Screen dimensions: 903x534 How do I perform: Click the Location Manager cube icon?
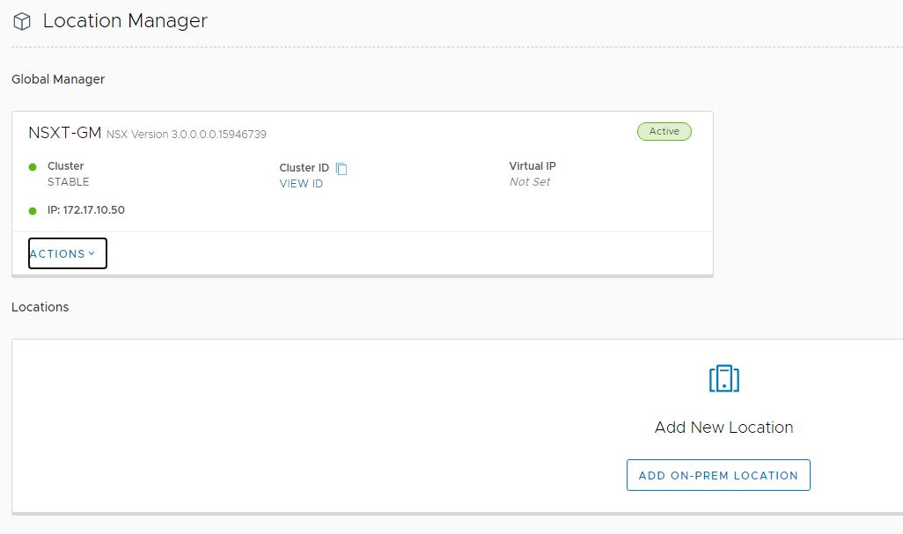pos(22,21)
